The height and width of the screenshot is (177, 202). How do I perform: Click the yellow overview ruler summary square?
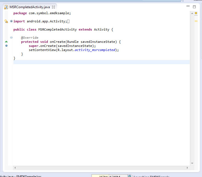point(196,13)
